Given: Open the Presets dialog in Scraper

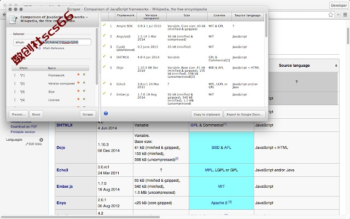Looking at the screenshot, I should (19, 114).
